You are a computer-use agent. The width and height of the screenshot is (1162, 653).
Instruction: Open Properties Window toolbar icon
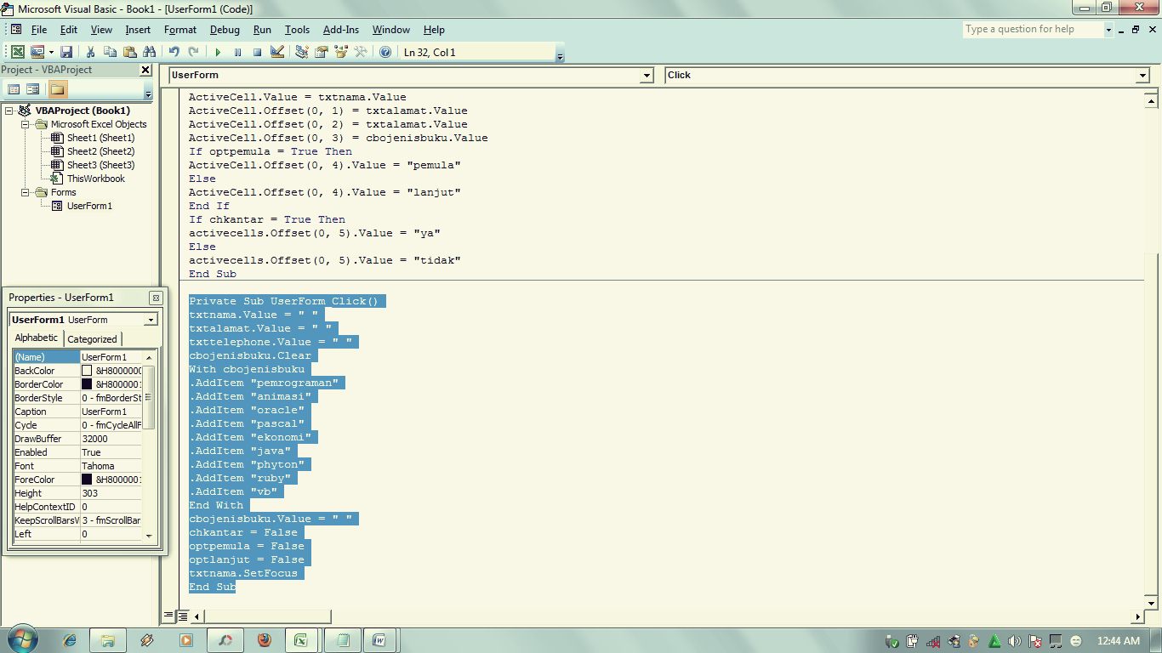[322, 52]
